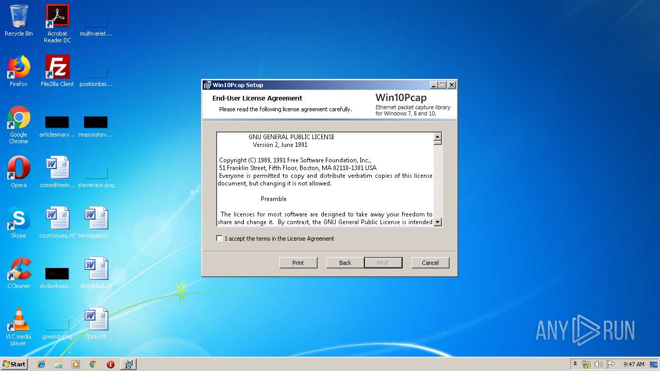The width and height of the screenshot is (660, 371).
Task: Open Internet Explorer from the taskbar
Action: [x=41, y=364]
